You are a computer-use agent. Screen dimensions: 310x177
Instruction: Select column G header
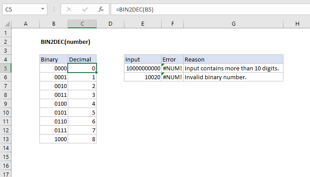click(x=233, y=24)
